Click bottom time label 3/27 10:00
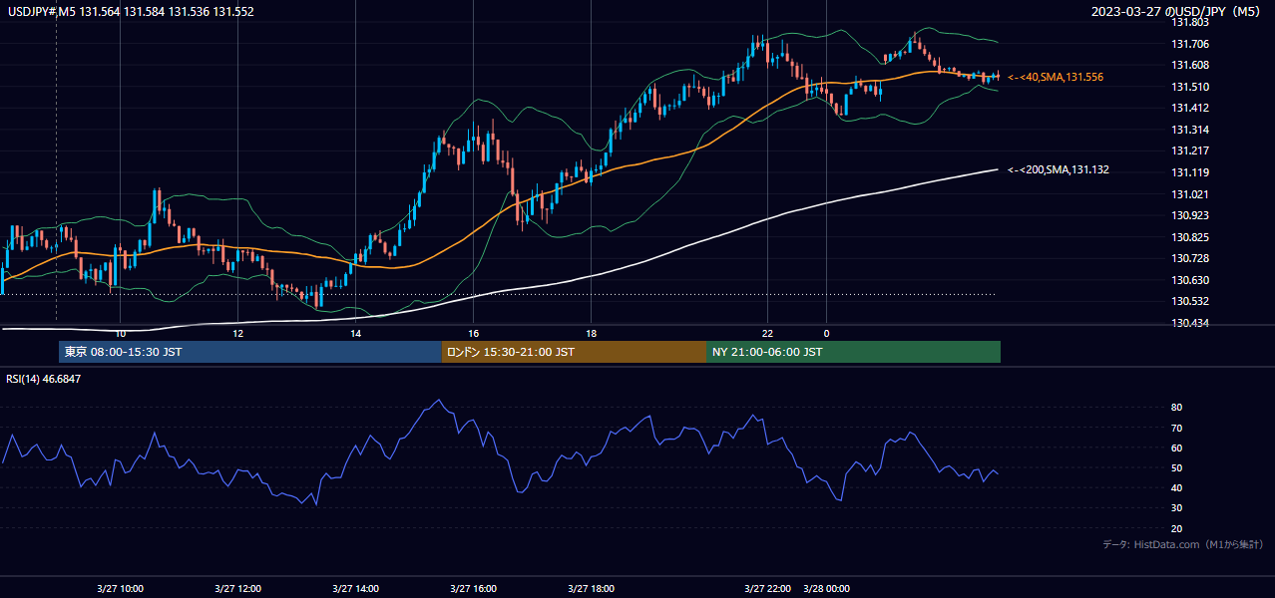The height and width of the screenshot is (598, 1275). pos(121,588)
